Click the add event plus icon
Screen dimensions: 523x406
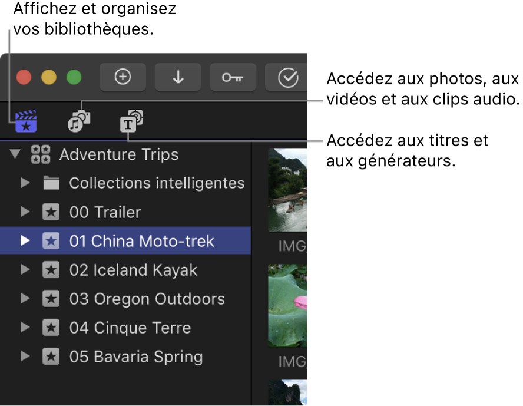pyautogui.click(x=123, y=77)
